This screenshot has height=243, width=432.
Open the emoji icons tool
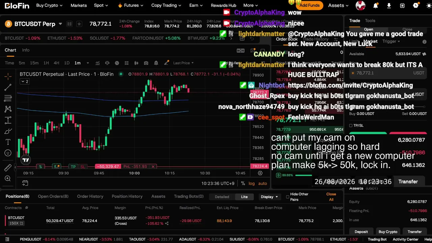[8, 153]
